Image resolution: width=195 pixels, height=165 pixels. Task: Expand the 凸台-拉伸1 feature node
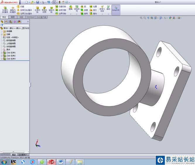(x=2, y=53)
